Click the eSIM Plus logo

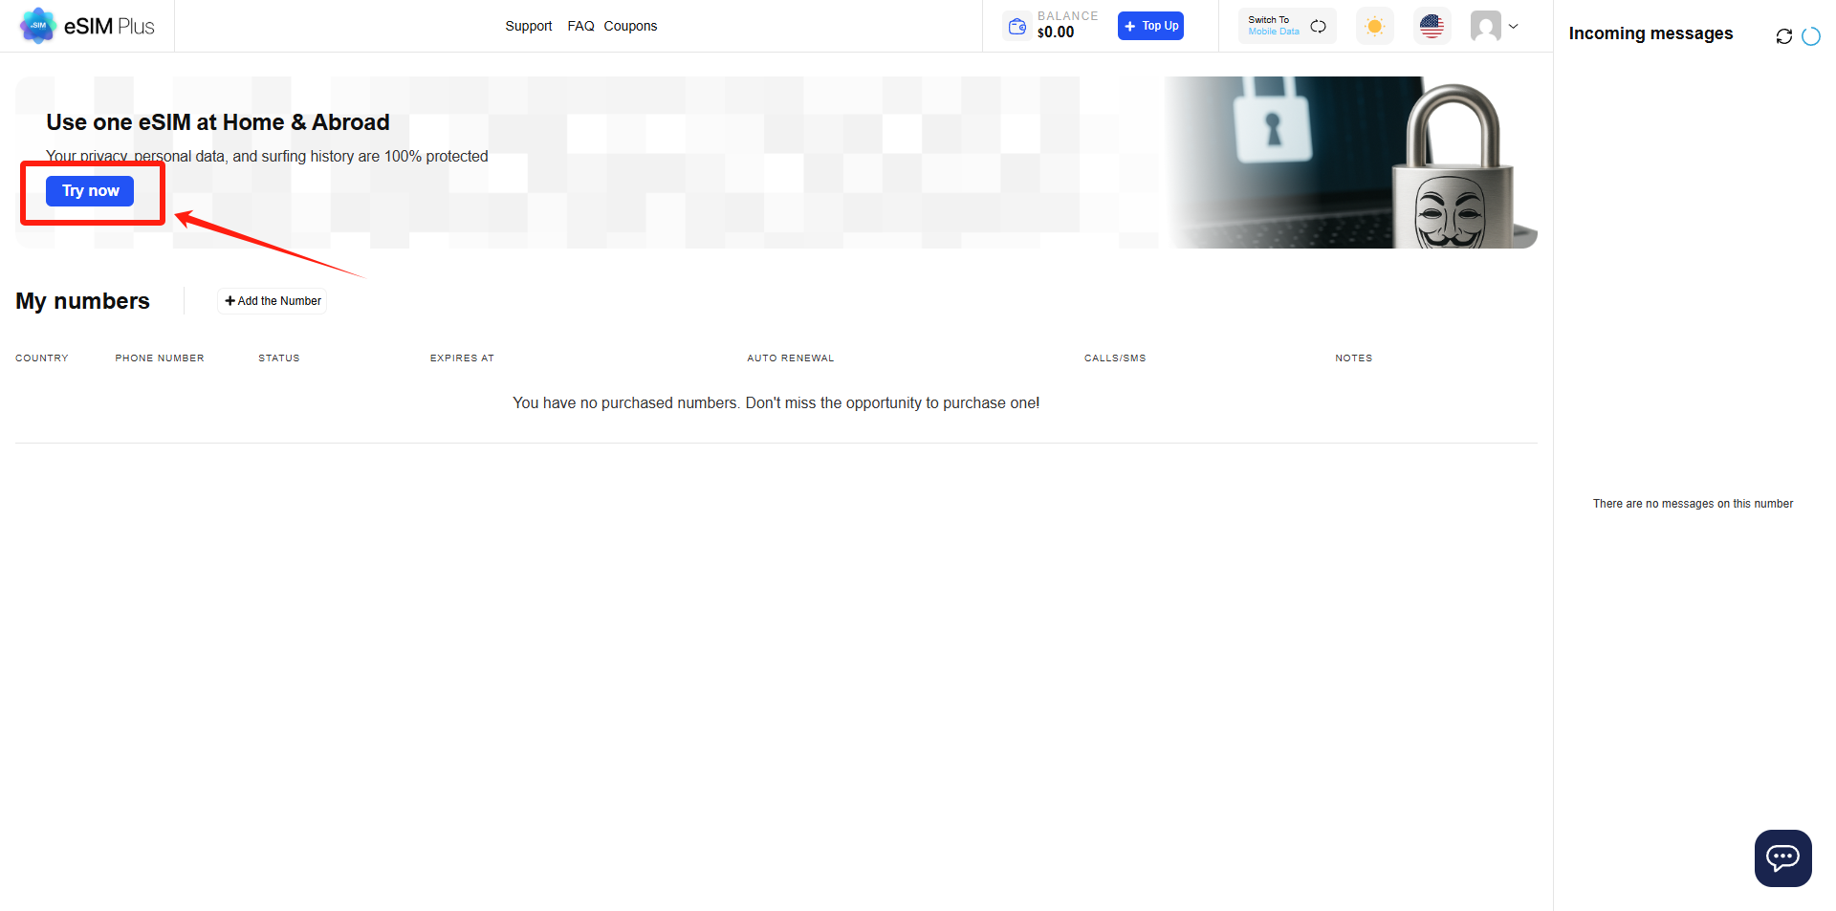pyautogui.click(x=87, y=26)
